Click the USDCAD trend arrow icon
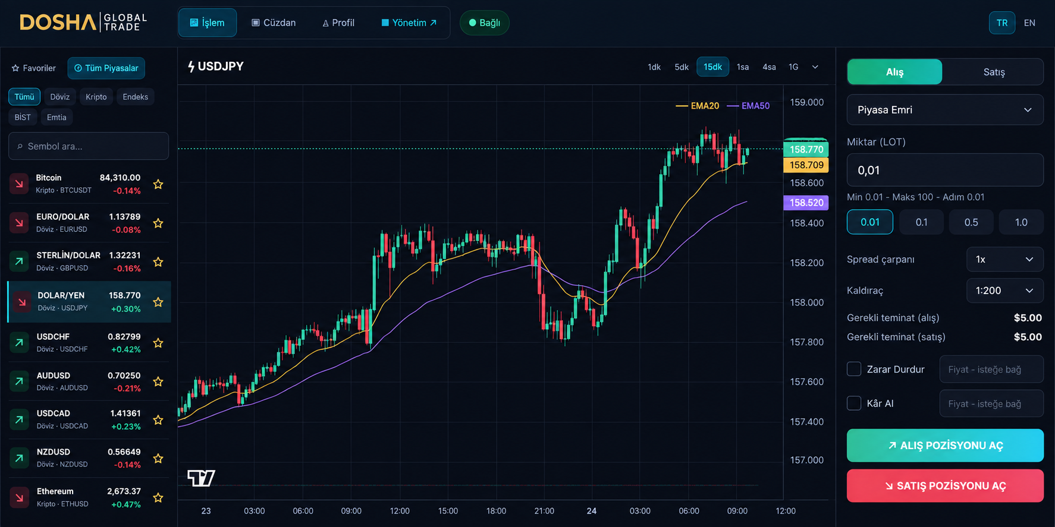Viewport: 1055px width, 527px height. point(19,419)
